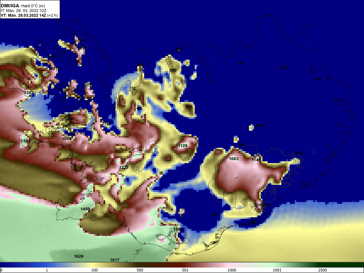Click the -644 value label on the map
The width and height of the screenshot is (364, 273).
(299, 153)
